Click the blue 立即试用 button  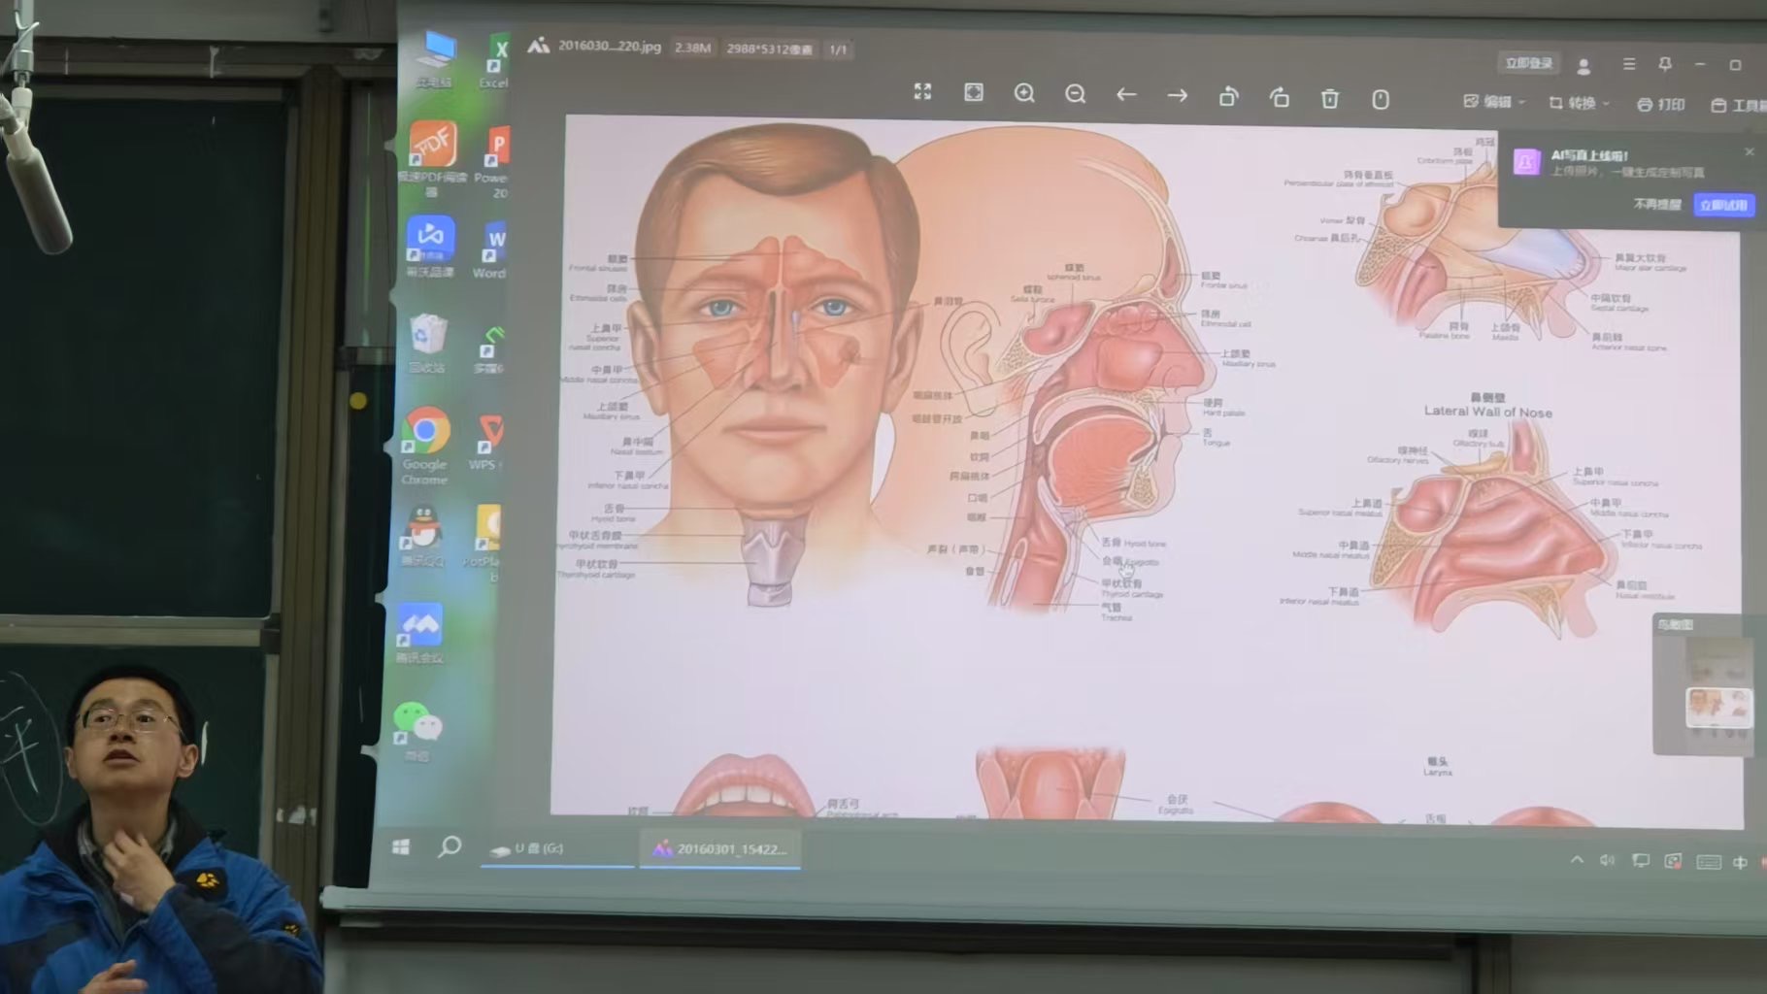[1723, 205]
